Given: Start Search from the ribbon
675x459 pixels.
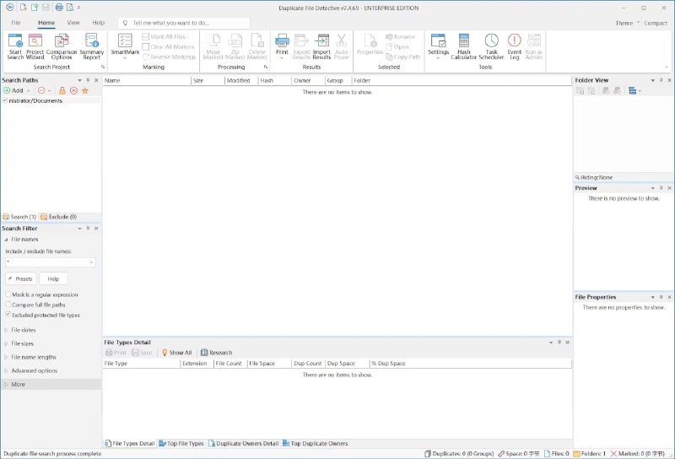Looking at the screenshot, I should pos(15,46).
